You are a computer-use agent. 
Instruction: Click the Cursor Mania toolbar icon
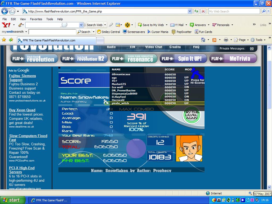point(149,32)
